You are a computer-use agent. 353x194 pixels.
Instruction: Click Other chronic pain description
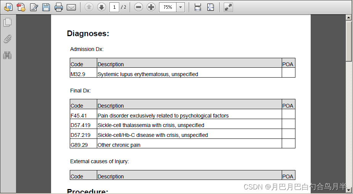coord(119,145)
